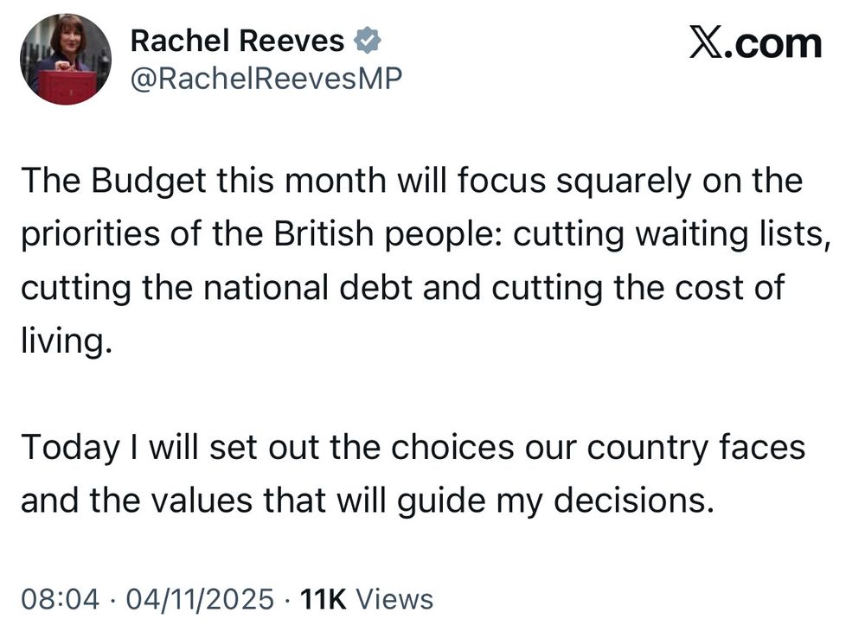Click the blue verified checkmark badge
Screen dimensions: 865x638
[368, 40]
